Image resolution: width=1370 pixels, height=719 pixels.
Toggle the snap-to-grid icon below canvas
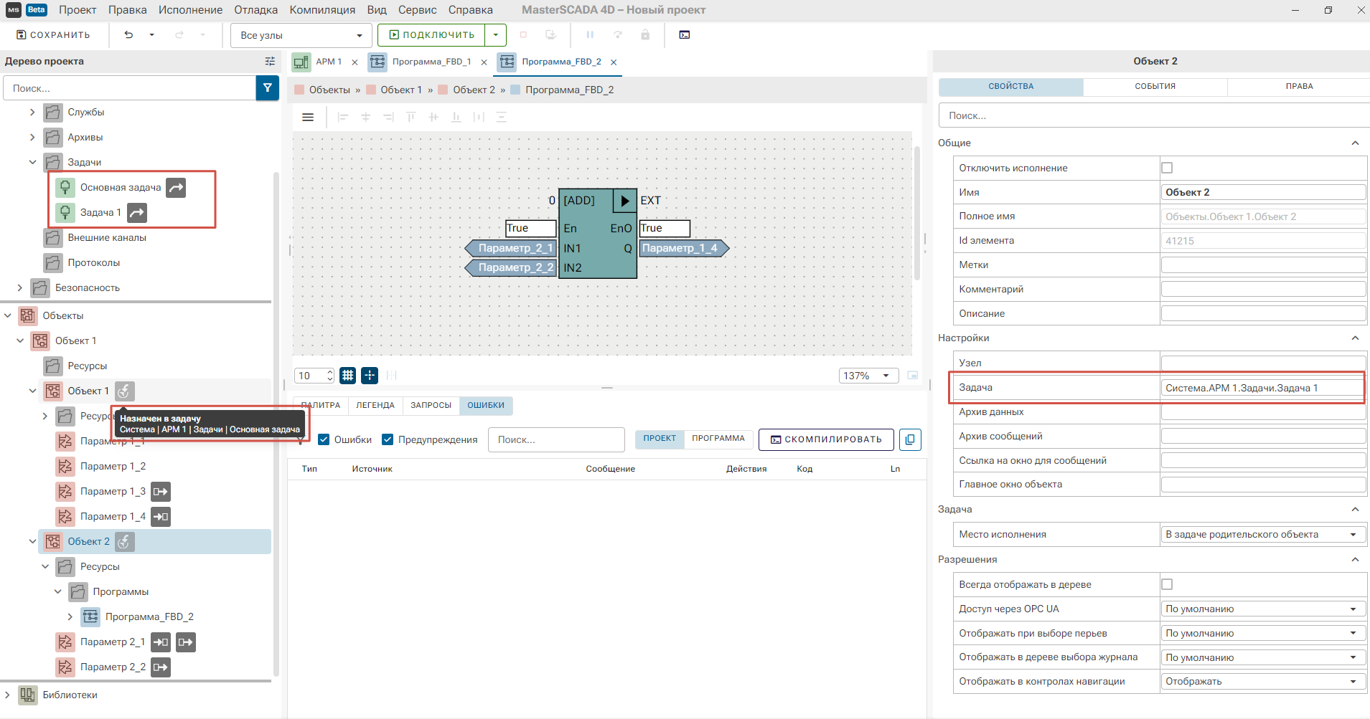tap(370, 375)
